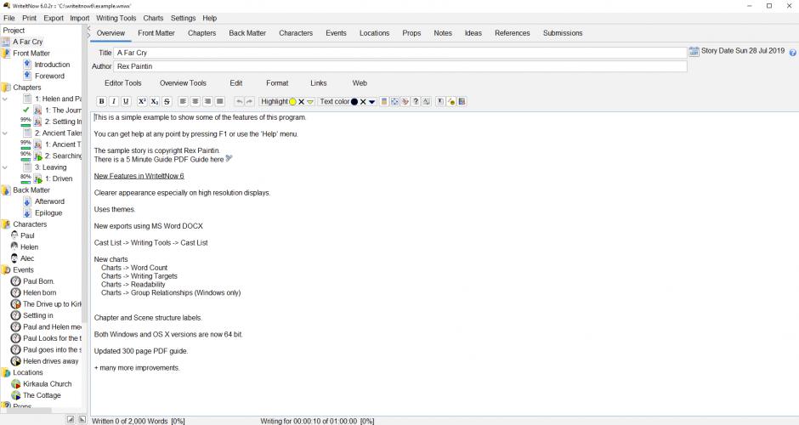Open the Front Matter tab
The width and height of the screenshot is (799, 425).
[156, 33]
